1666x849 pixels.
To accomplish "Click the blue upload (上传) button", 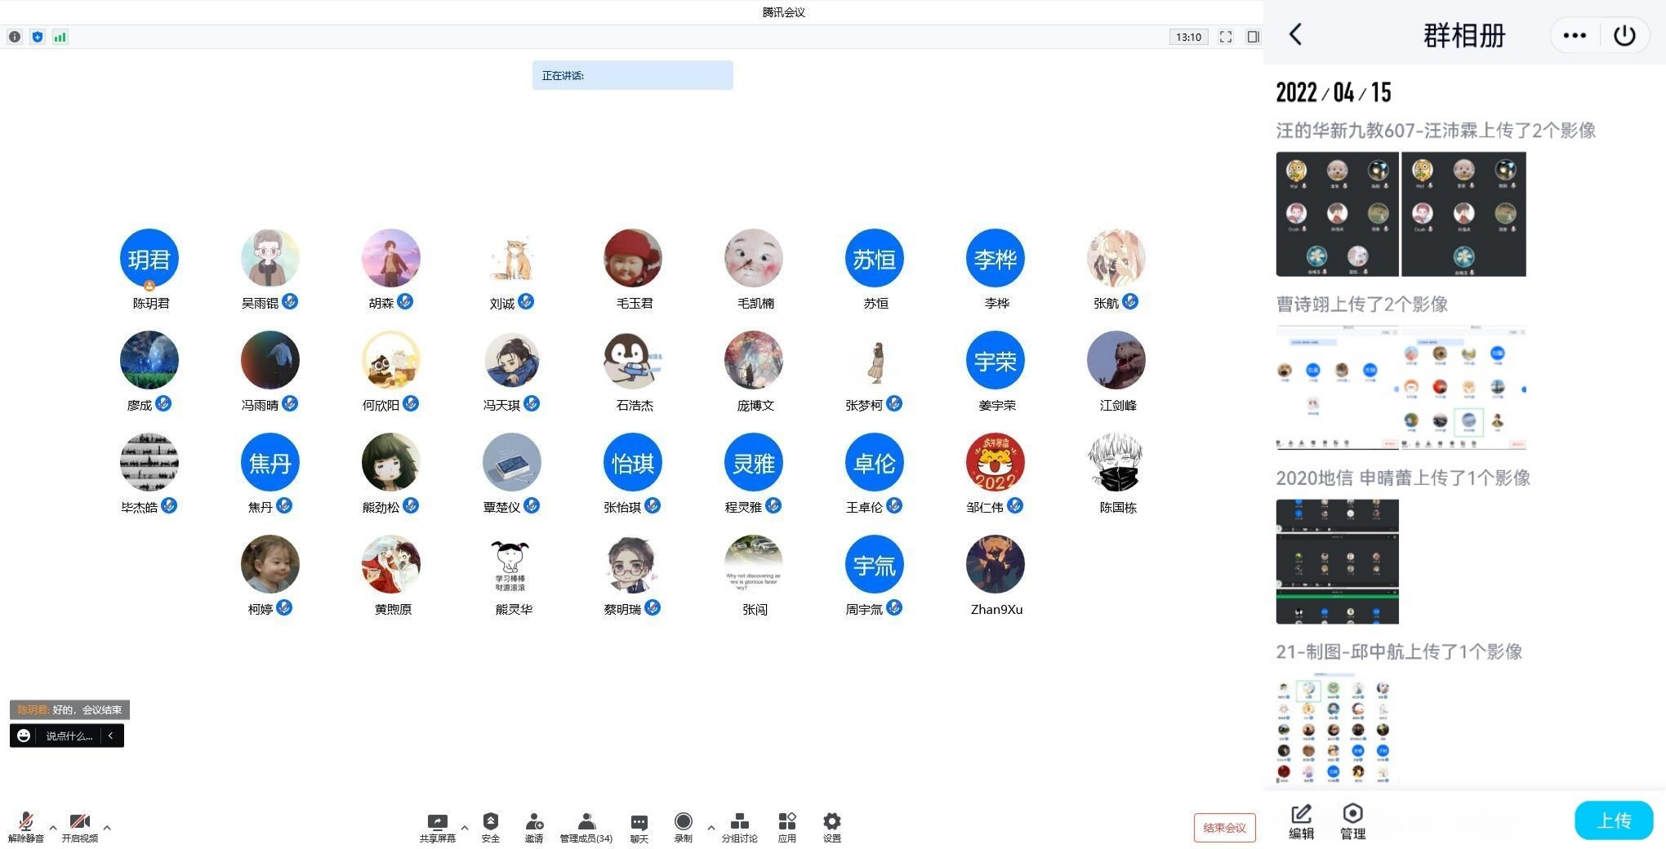I will coord(1613,820).
